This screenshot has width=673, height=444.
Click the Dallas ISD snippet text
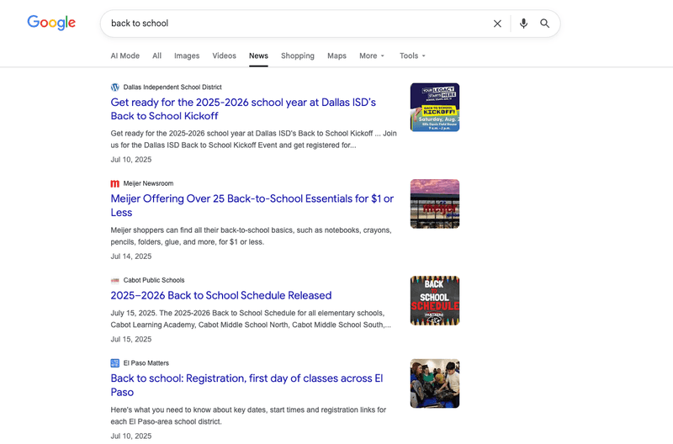254,140
